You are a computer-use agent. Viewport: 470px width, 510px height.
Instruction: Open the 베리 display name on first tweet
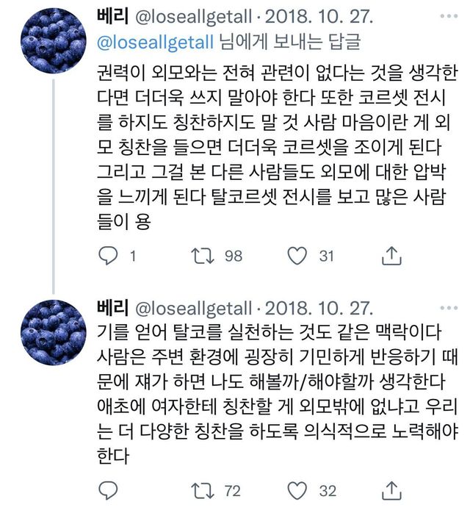(x=112, y=17)
